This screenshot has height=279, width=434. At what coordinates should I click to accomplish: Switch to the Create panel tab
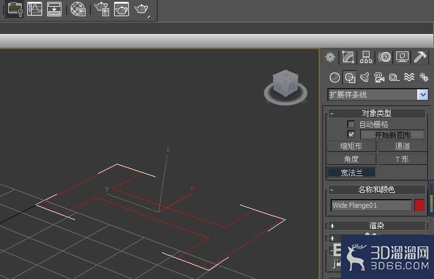(330, 57)
